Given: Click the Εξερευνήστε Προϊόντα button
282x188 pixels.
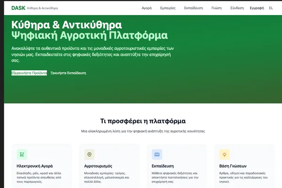Looking at the screenshot, I should (x=29, y=73).
